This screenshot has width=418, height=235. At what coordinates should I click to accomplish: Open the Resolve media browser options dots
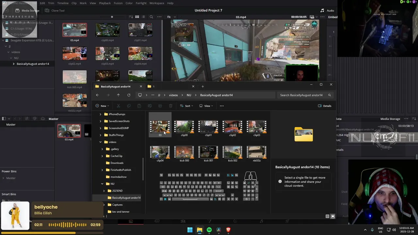(159, 17)
